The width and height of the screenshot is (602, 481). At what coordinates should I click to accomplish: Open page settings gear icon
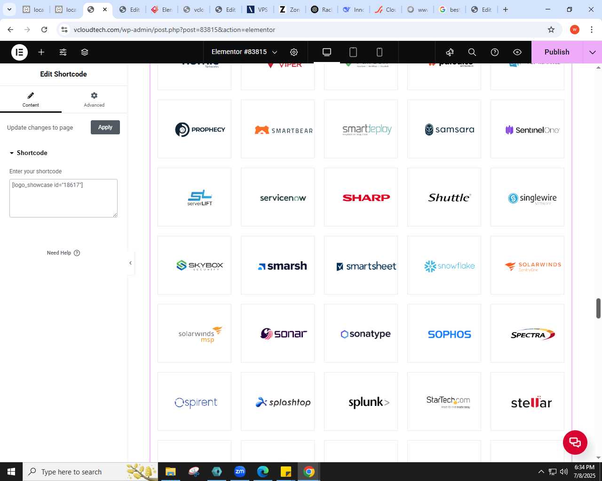(x=294, y=52)
